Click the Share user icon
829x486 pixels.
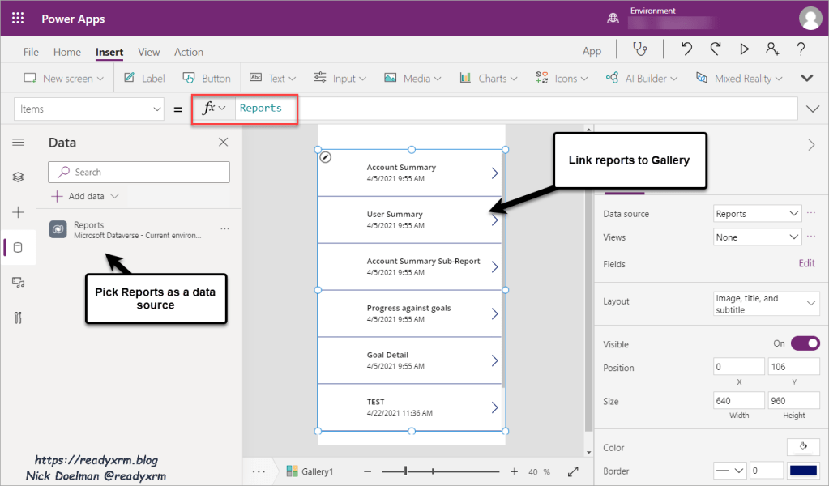[x=772, y=49]
